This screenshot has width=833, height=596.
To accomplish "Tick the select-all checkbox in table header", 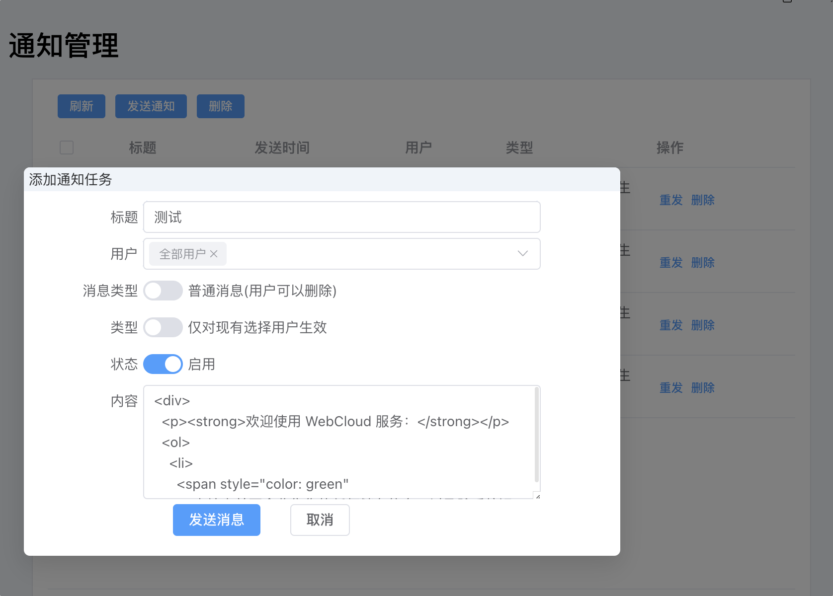I will (x=67, y=148).
